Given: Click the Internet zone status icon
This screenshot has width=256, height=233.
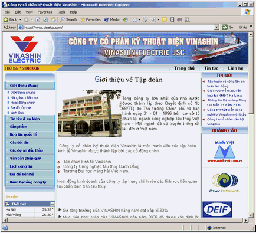Looking at the screenshot, I should (209, 228).
